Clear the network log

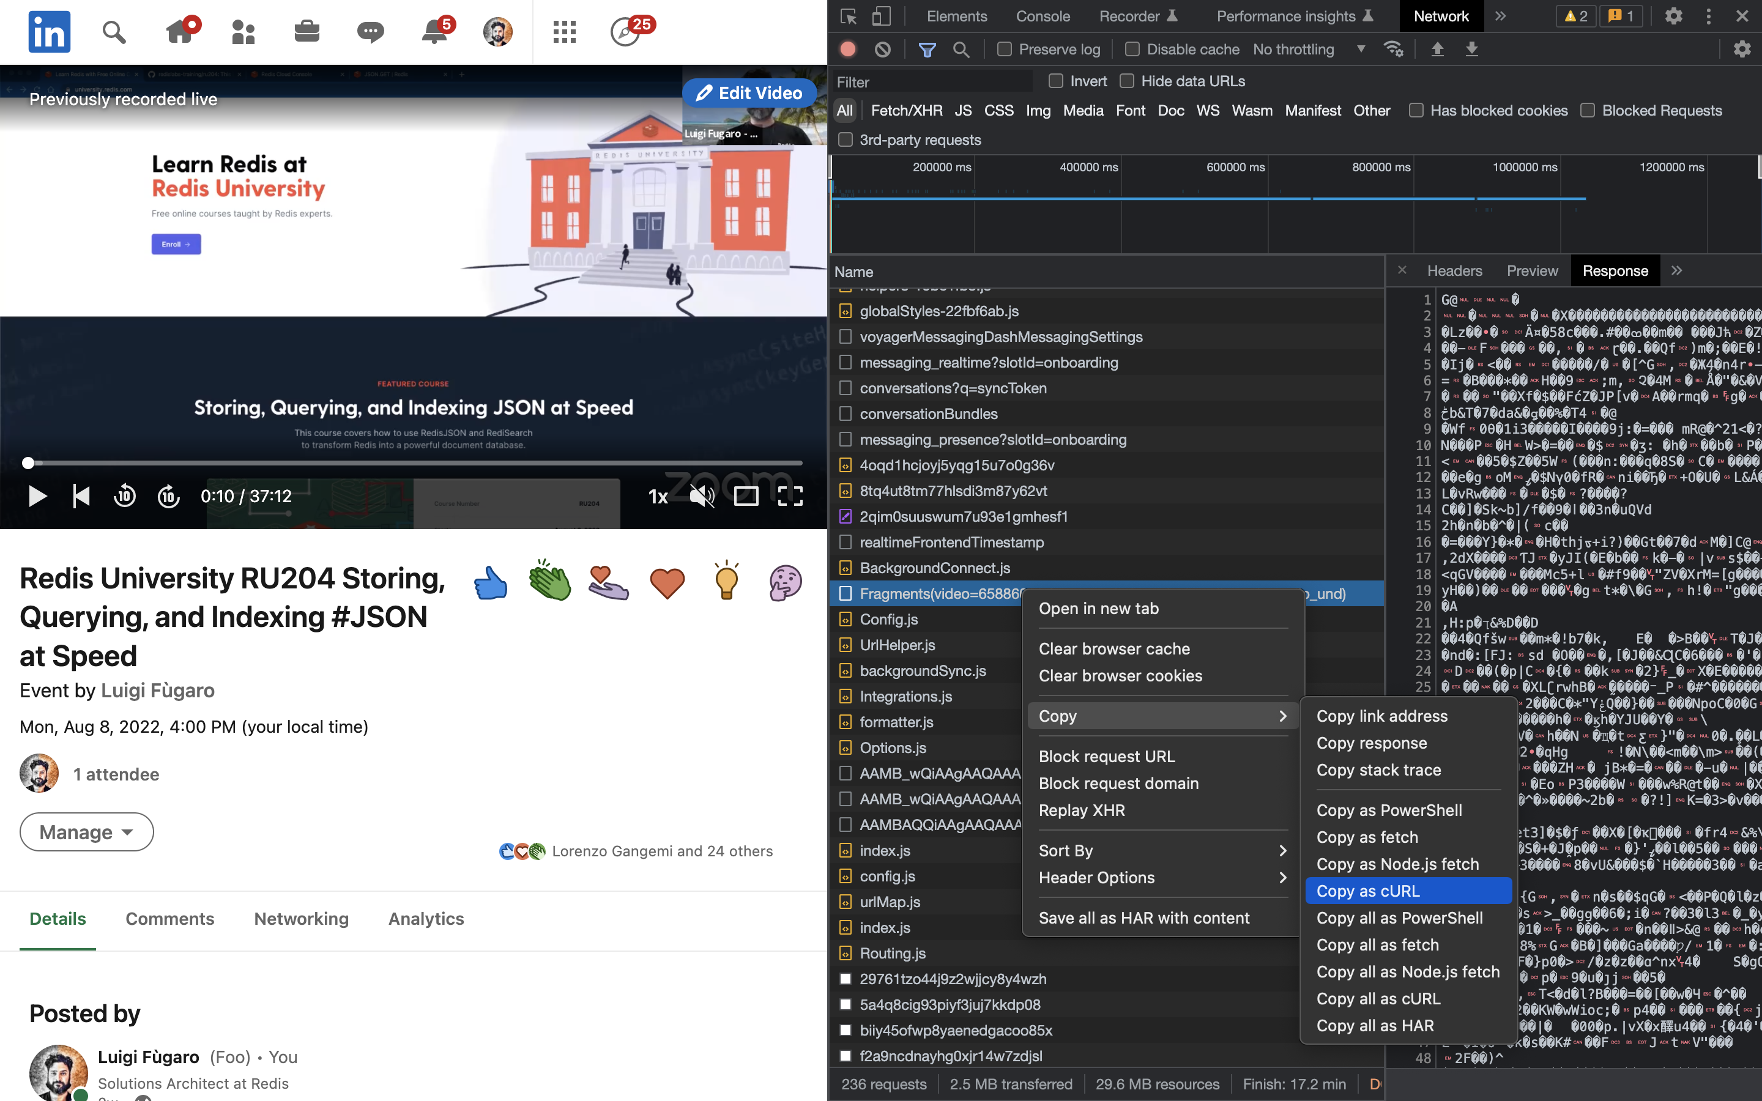click(882, 50)
